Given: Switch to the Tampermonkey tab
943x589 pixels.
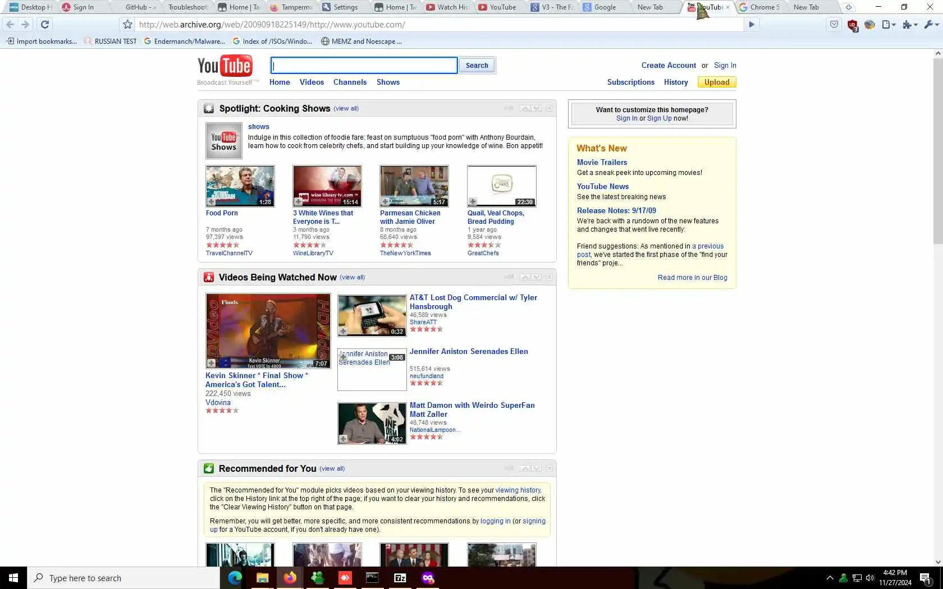Looking at the screenshot, I should click(292, 7).
